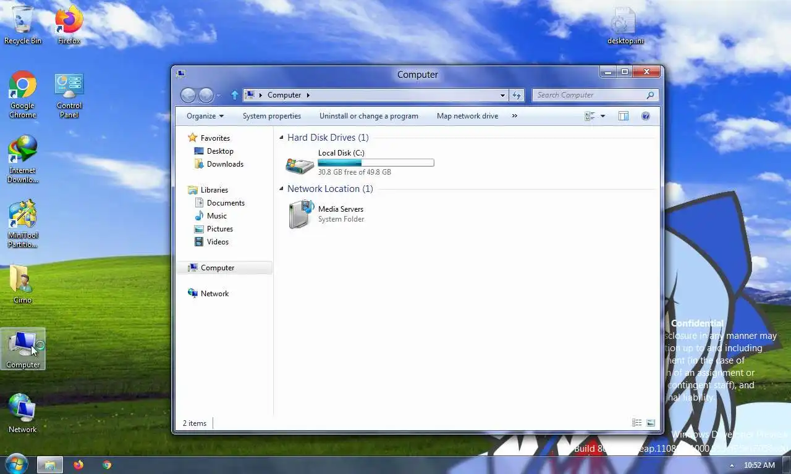This screenshot has height=474, width=791.
Task: Collapse the Hard Disk Drives group
Action: tap(282, 138)
